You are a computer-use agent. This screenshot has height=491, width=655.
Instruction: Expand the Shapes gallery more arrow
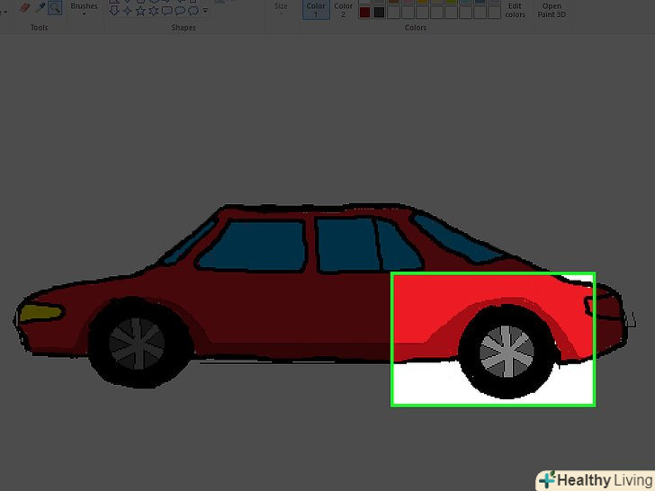pos(206,12)
